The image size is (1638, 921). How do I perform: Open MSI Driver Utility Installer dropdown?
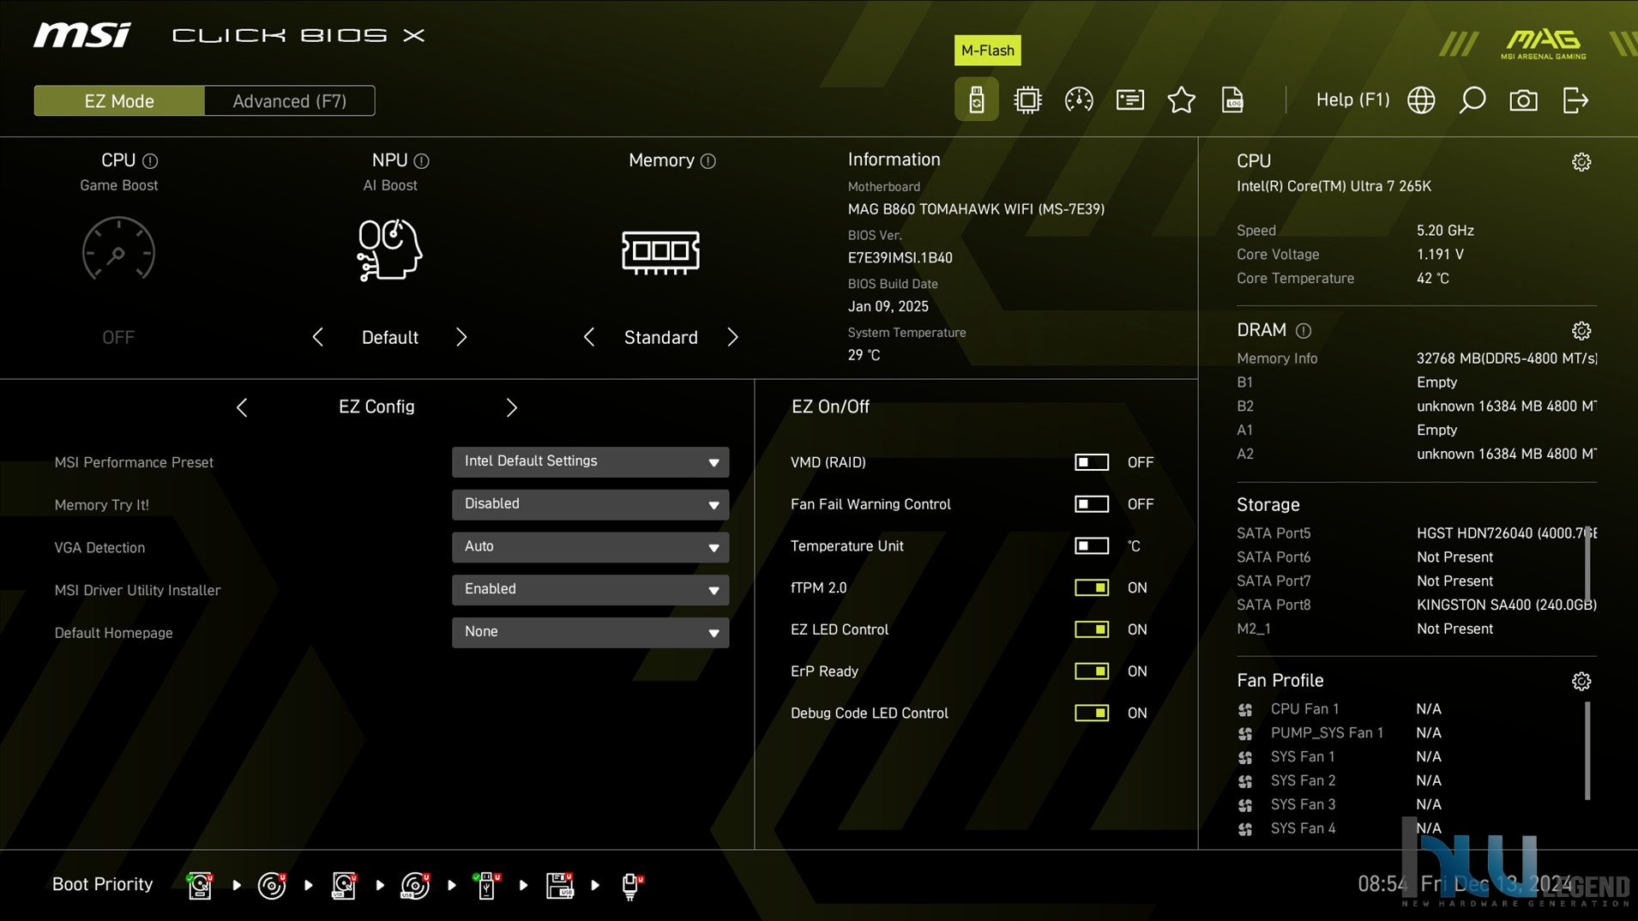(x=590, y=590)
